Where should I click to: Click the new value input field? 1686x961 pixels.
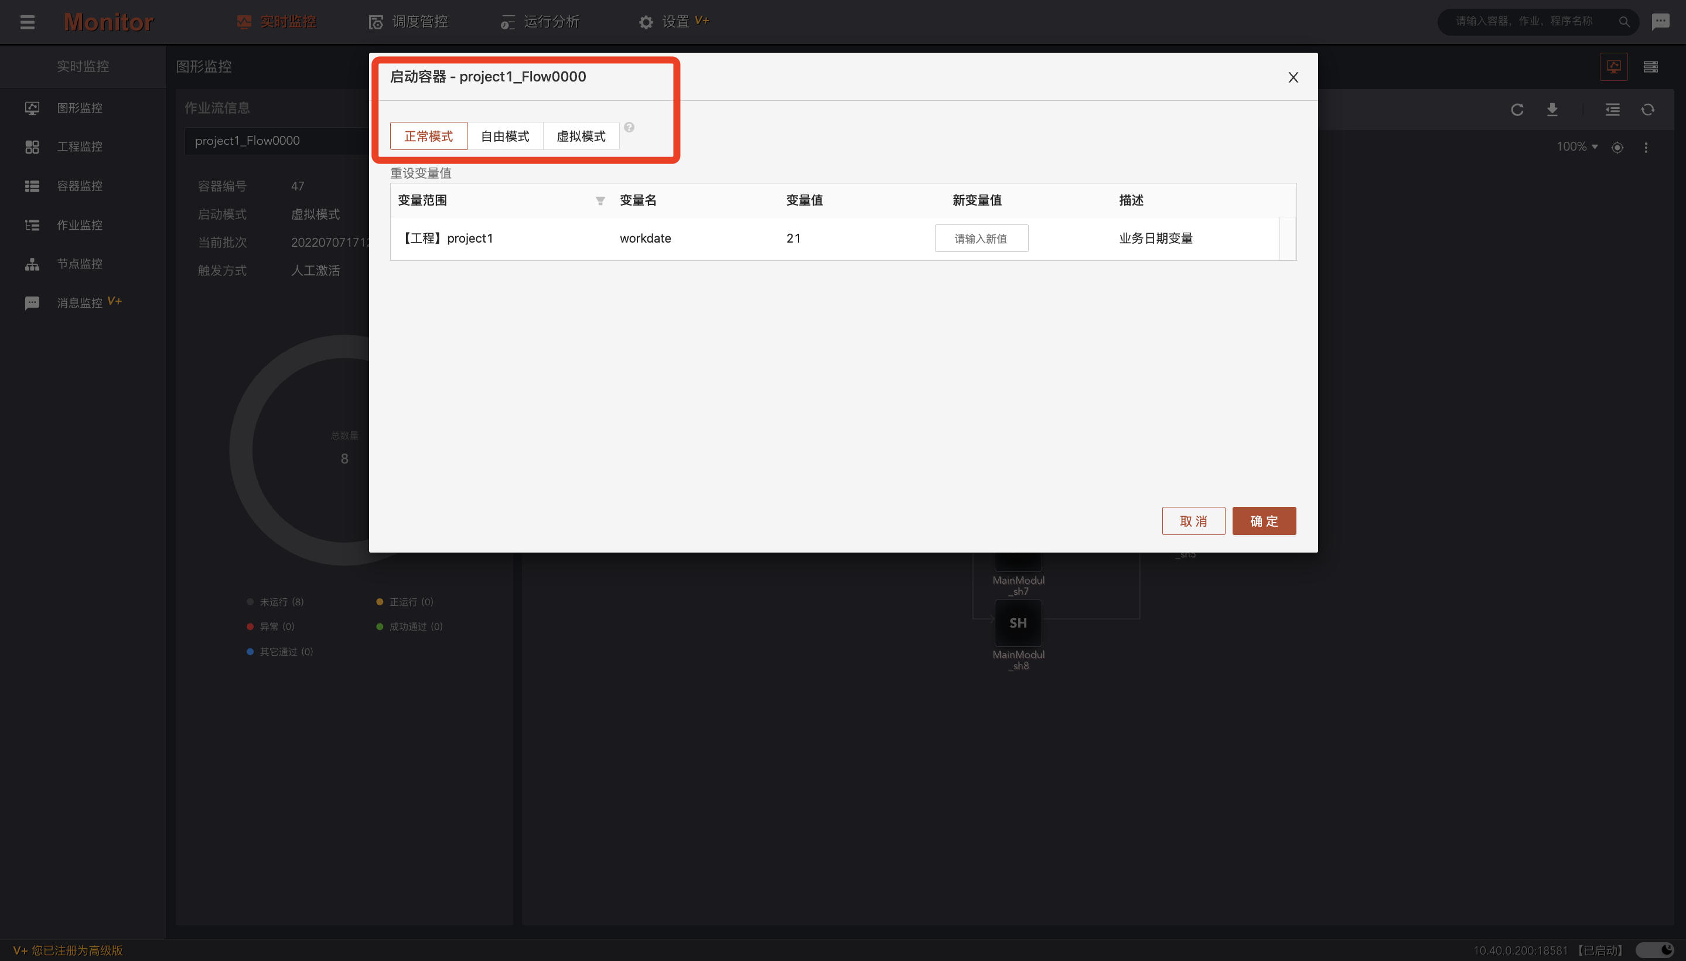[981, 238]
